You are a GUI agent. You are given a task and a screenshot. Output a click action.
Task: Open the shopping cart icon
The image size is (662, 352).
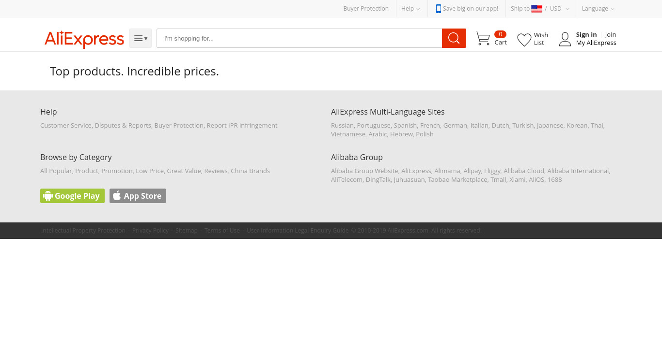(x=483, y=39)
